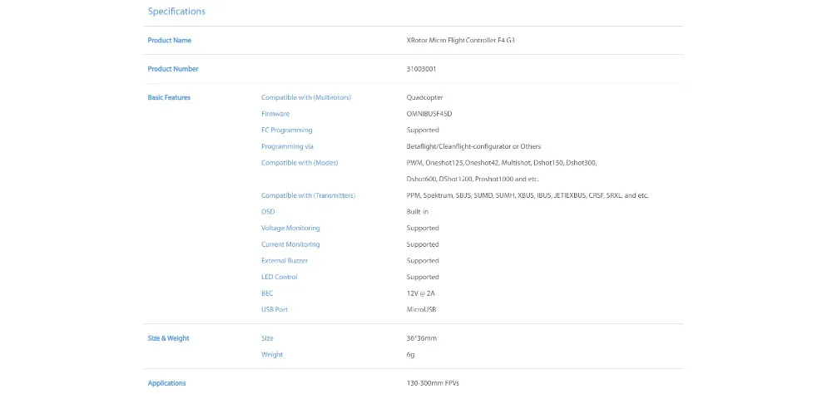Select Betaflight/Cleanflight-configurator or Others text
The width and height of the screenshot is (832, 394).
coord(473,146)
